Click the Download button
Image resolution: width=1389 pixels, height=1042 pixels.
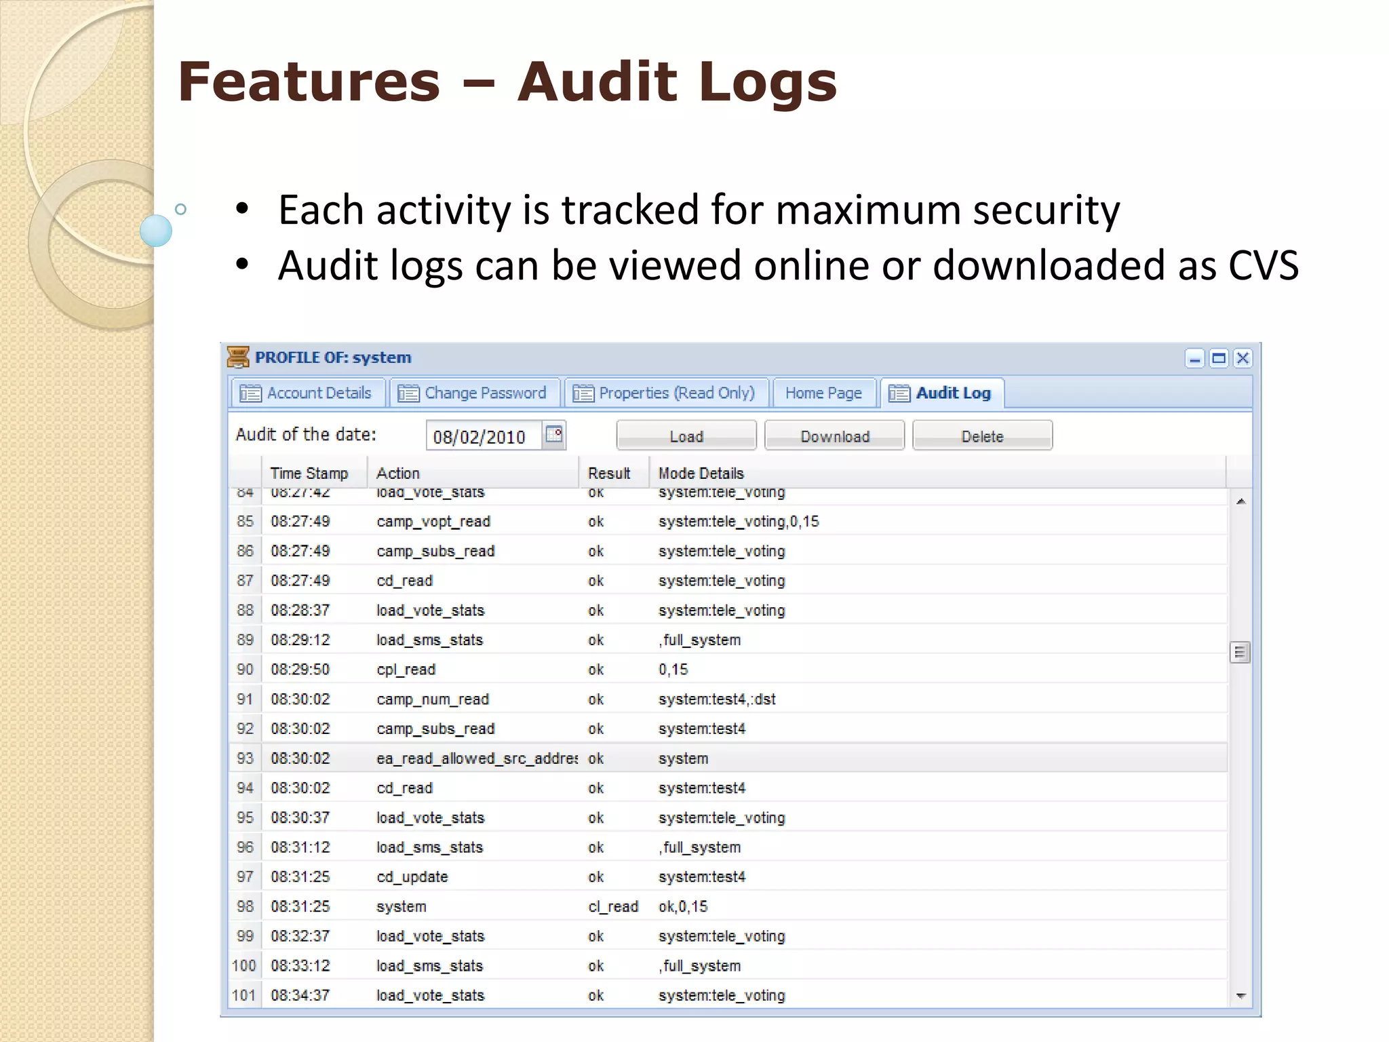click(835, 436)
